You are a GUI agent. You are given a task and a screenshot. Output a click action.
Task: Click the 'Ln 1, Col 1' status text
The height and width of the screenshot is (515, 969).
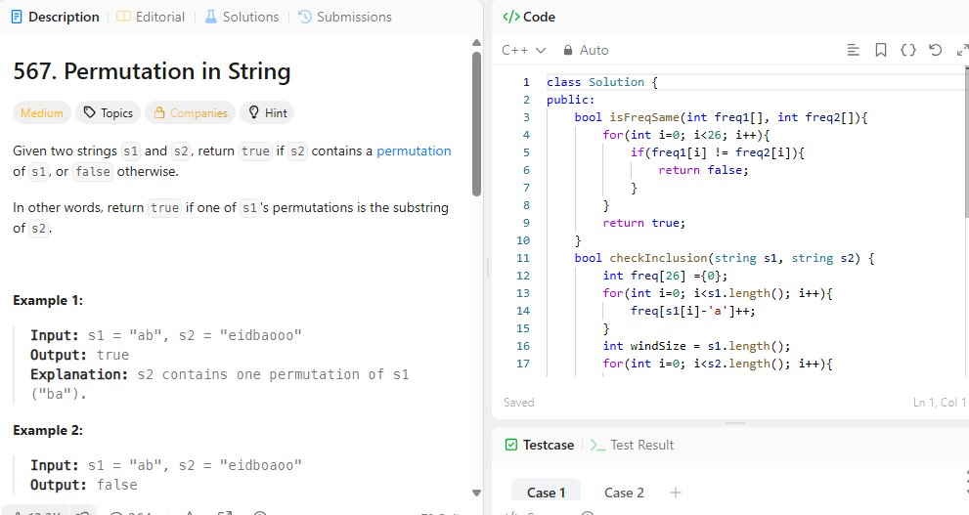click(x=940, y=402)
